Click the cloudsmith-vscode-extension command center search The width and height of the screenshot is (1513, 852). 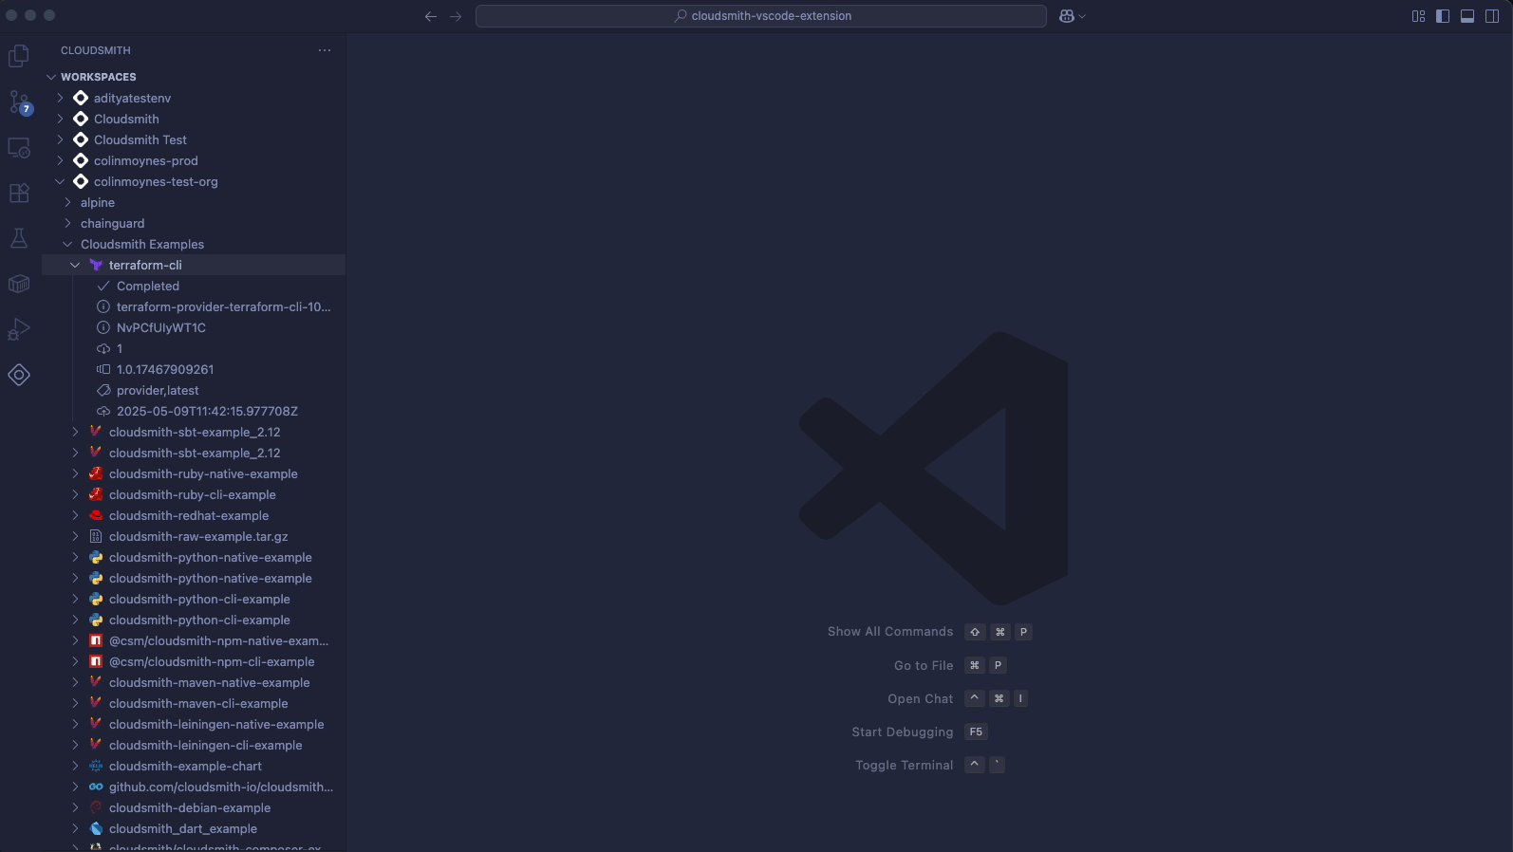click(x=761, y=16)
